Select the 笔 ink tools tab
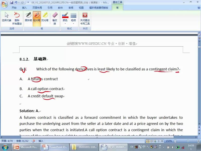This screenshot has width=201, height=151. [x=117, y=8]
